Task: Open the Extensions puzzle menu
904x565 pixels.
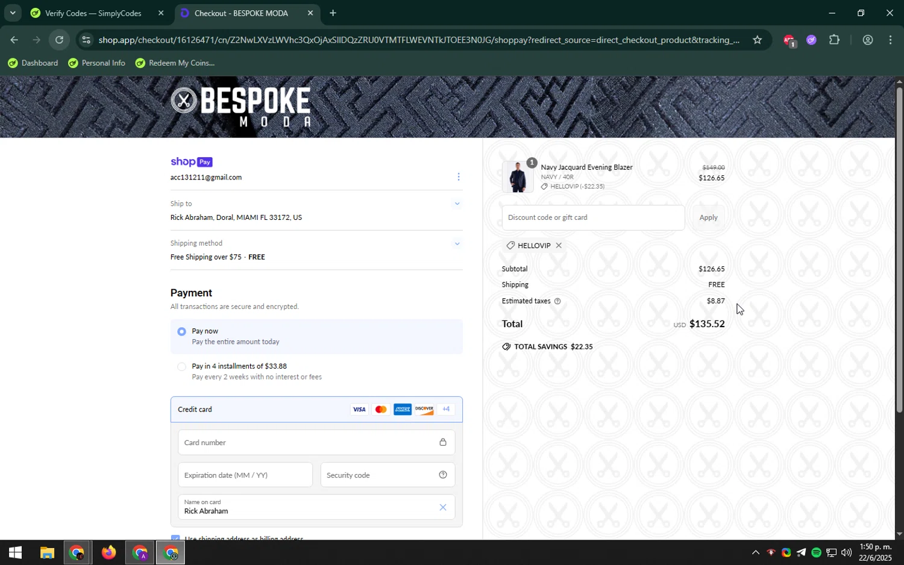Action: point(834,40)
